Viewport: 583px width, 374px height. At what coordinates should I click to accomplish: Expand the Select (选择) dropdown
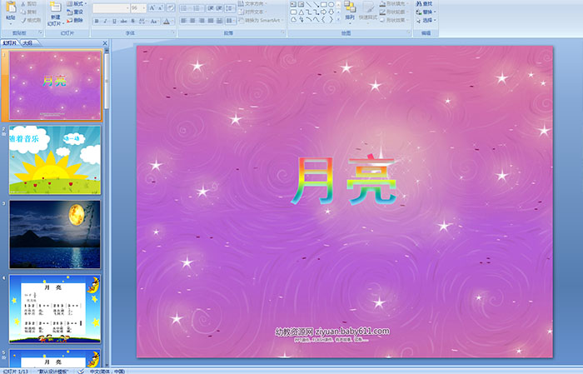429,21
